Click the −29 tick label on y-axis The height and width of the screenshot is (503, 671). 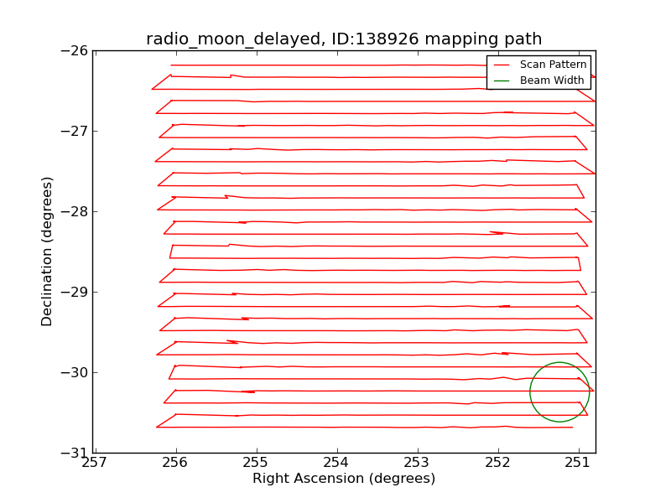click(x=74, y=292)
